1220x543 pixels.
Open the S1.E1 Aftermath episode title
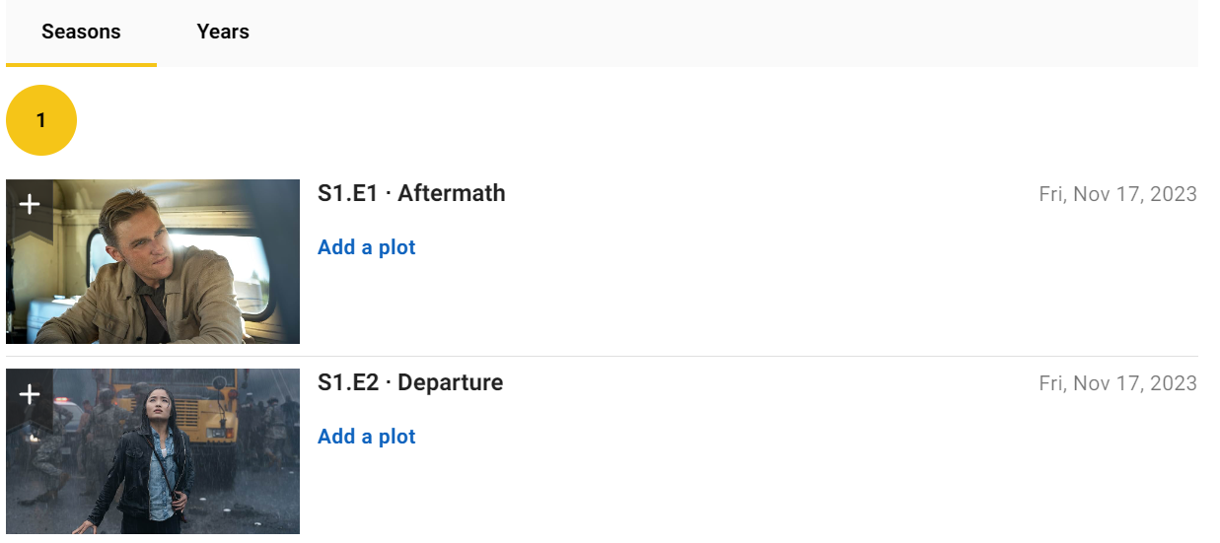[x=411, y=193]
